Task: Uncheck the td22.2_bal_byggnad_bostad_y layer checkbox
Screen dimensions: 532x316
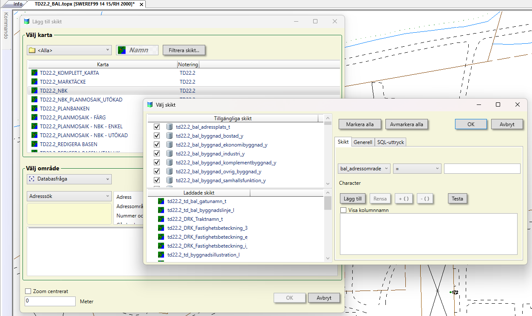Action: (x=157, y=136)
